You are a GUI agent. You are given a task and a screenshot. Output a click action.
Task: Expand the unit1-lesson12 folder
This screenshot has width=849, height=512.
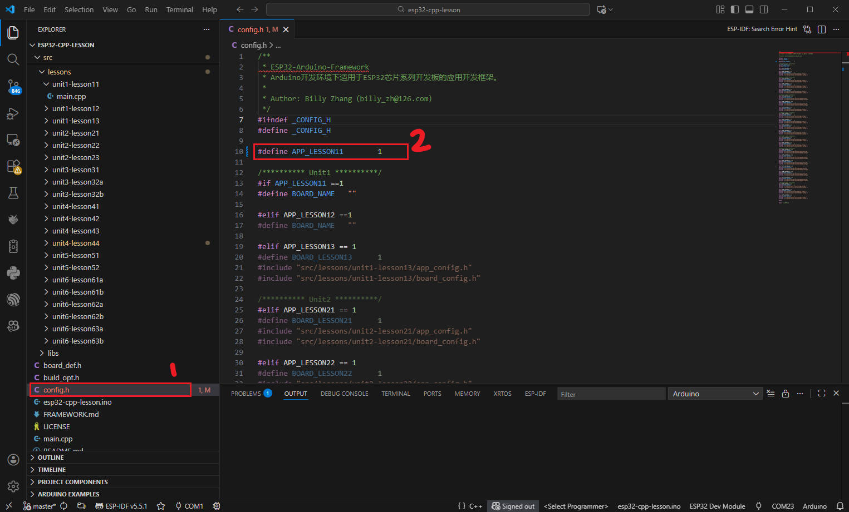(75, 108)
